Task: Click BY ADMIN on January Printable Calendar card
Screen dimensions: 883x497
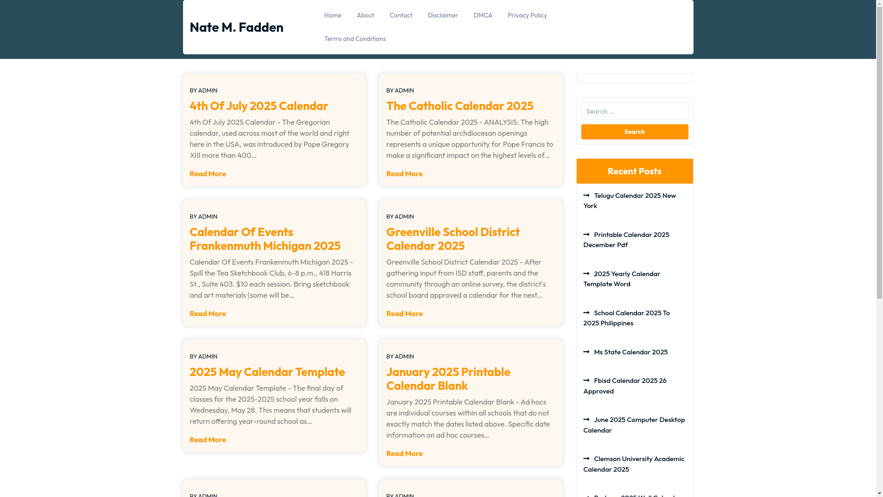Action: [400, 356]
